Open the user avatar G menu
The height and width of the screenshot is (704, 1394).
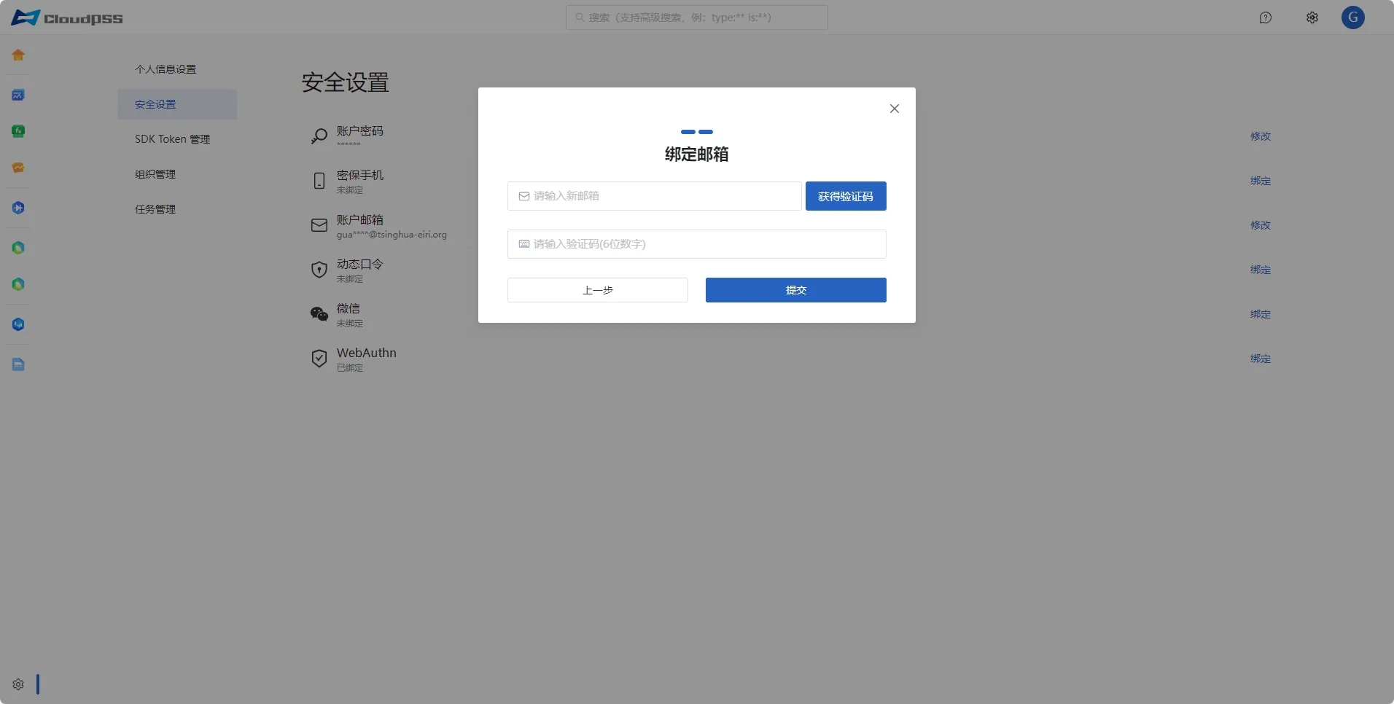coord(1353,17)
